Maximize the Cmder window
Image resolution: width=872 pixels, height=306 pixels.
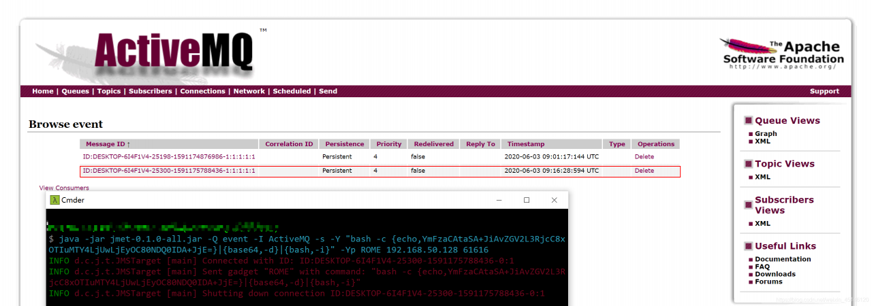[x=527, y=200]
